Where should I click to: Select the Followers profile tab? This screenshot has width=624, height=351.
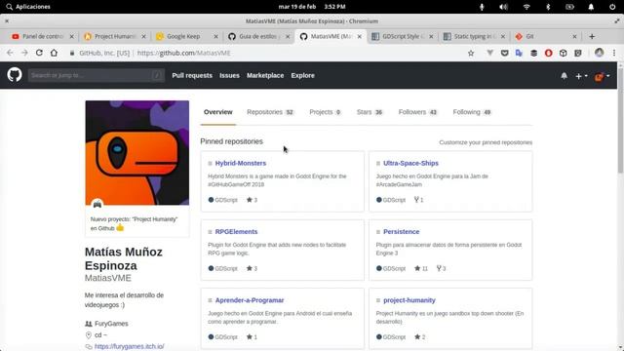pos(418,112)
